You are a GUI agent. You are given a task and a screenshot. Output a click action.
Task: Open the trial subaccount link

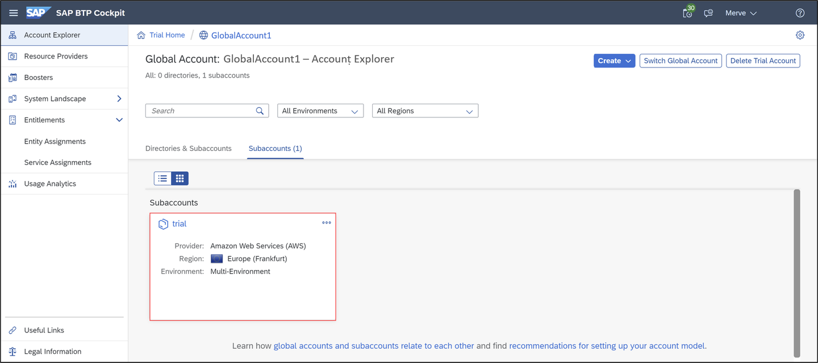(x=179, y=224)
